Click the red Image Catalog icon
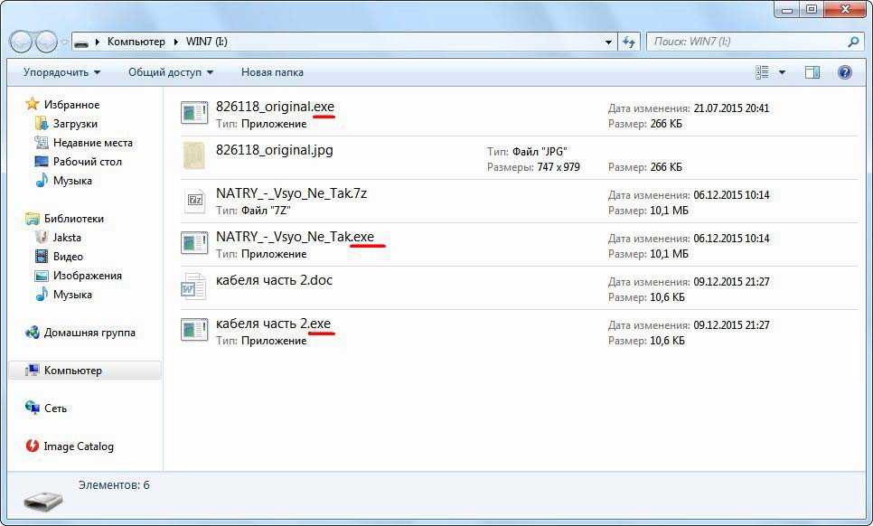This screenshot has height=526, width=873. (33, 446)
